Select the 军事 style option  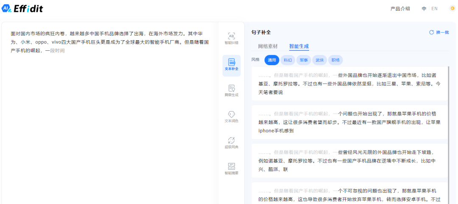(304, 60)
